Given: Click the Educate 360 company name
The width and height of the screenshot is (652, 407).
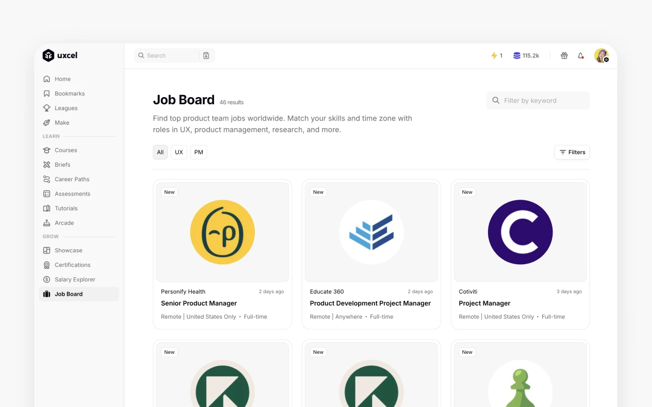Looking at the screenshot, I should pos(327,291).
